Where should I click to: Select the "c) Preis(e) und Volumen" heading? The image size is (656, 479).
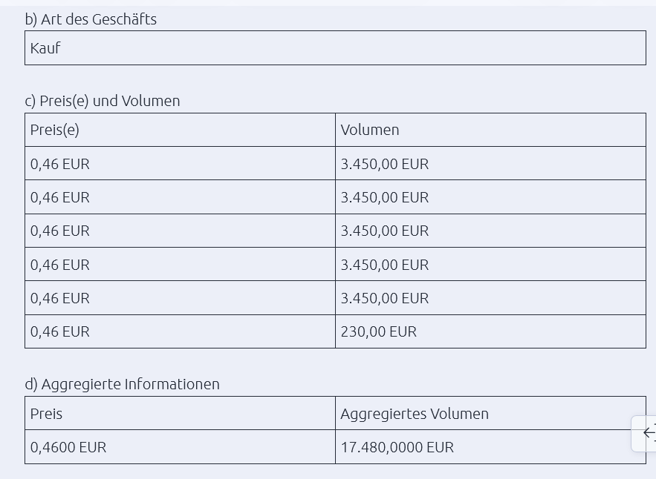pos(103,101)
